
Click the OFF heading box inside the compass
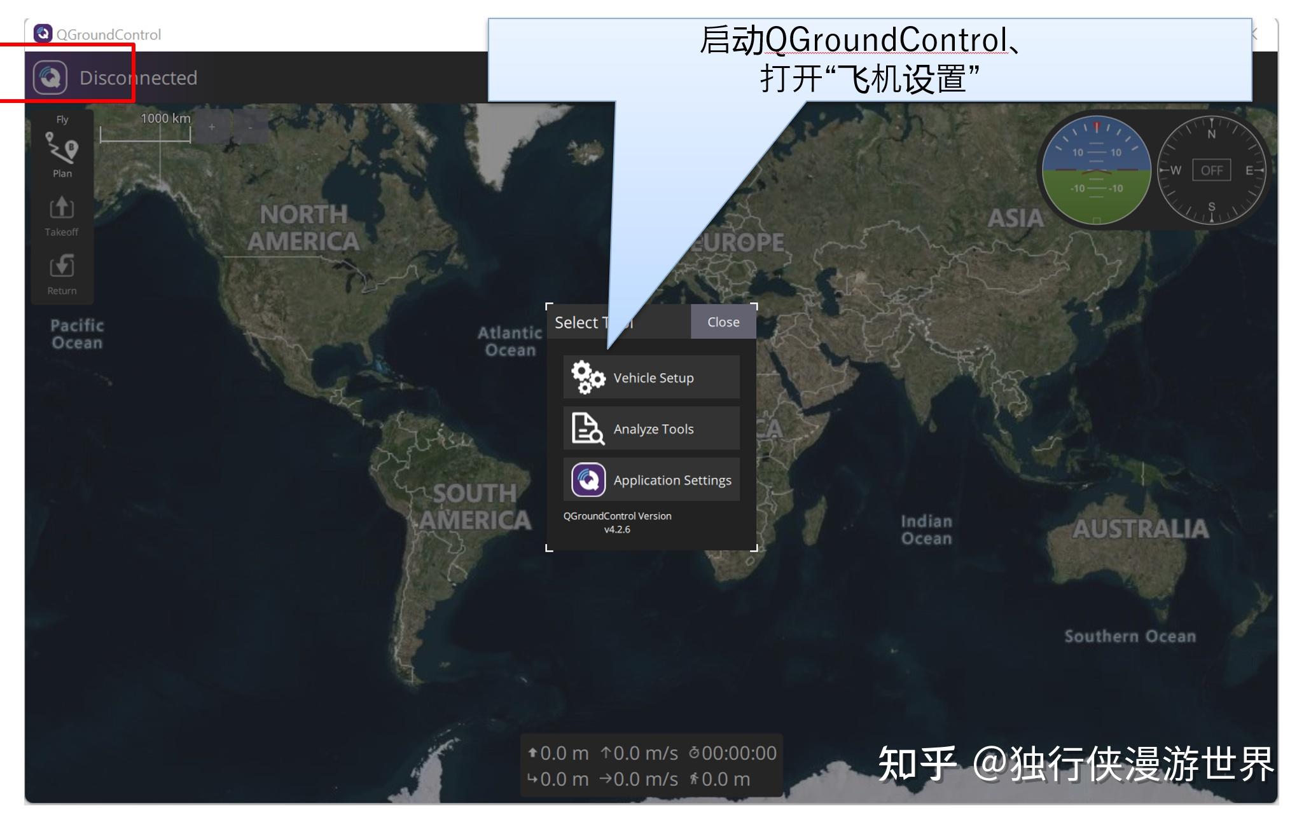coord(1211,170)
